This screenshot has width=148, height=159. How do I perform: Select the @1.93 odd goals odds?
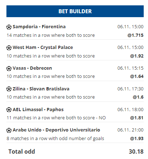(137, 139)
